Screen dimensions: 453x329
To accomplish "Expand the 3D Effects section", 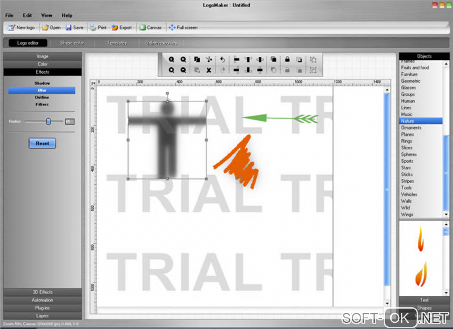I will [x=43, y=292].
